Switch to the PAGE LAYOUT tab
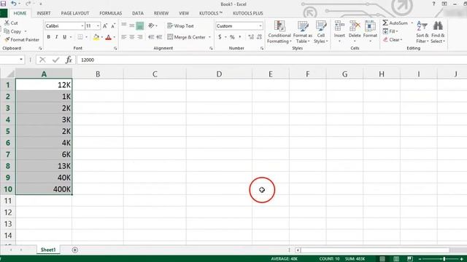This screenshot has height=262, width=467. pos(75,13)
